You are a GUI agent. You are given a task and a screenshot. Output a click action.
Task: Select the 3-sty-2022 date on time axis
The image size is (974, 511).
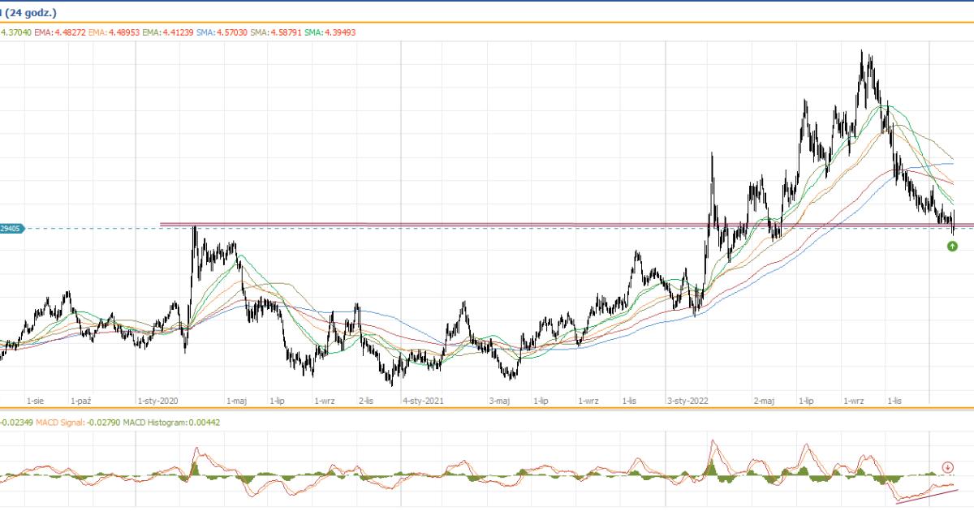(x=687, y=401)
